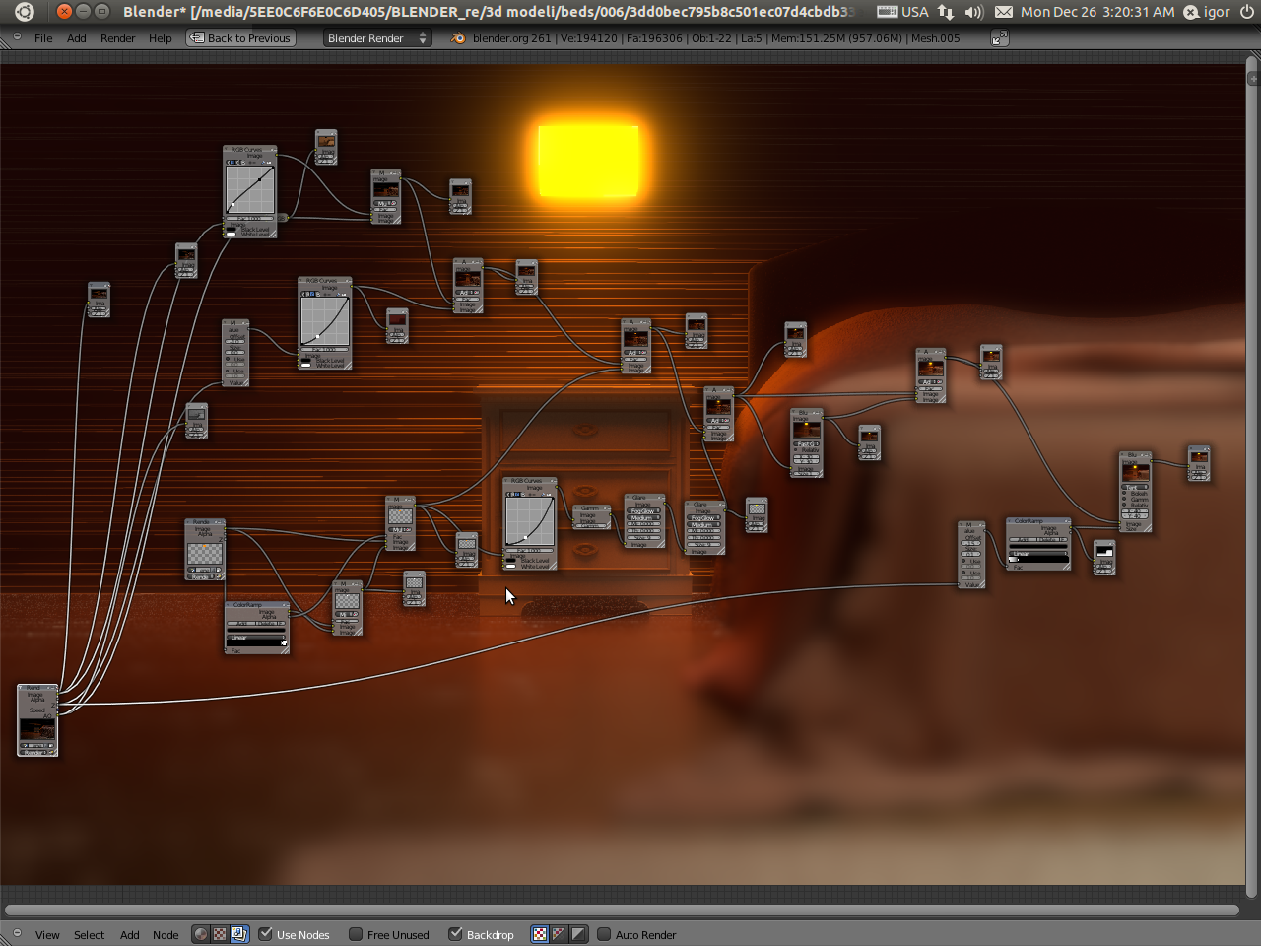The width and height of the screenshot is (1261, 946).
Task: Open the File menu
Action: click(43, 38)
